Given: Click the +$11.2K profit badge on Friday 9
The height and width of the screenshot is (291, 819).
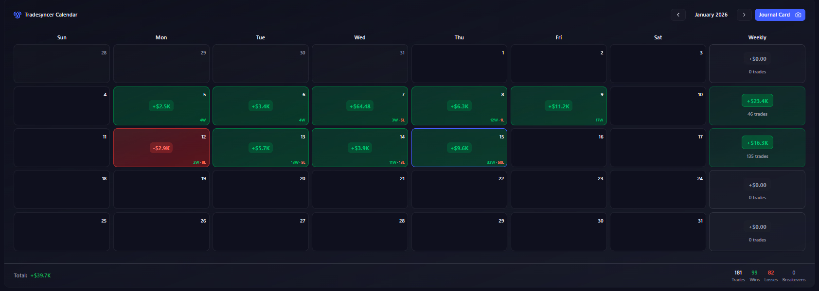Looking at the screenshot, I should 558,106.
